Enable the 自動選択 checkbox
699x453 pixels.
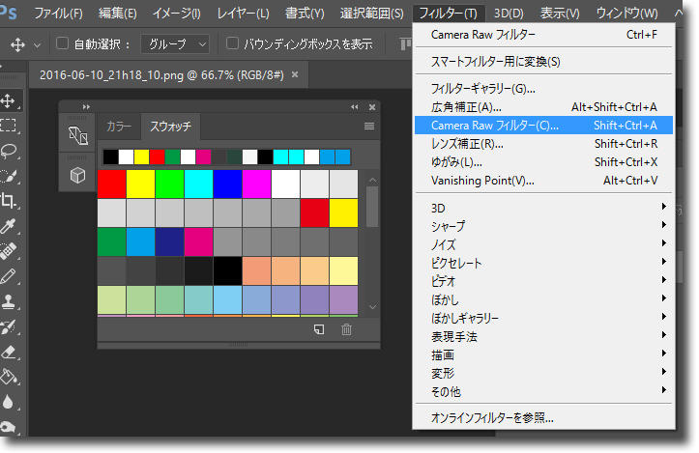coord(62,43)
